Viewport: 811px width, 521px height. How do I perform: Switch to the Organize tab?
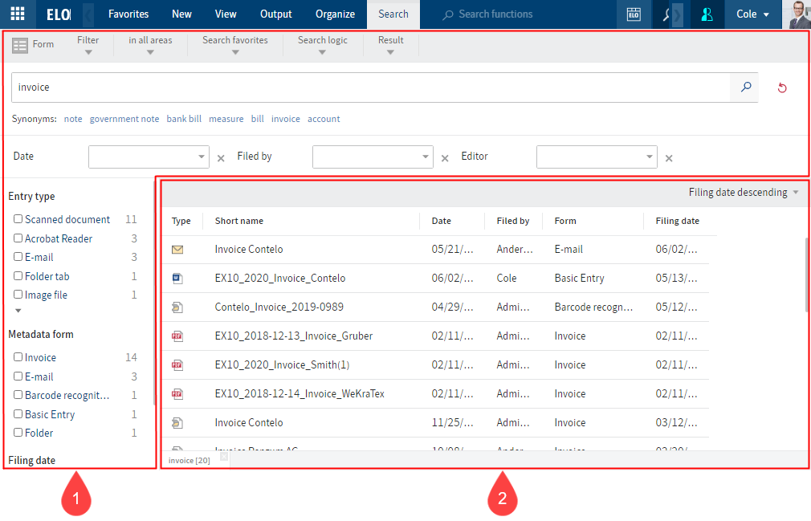coord(335,14)
